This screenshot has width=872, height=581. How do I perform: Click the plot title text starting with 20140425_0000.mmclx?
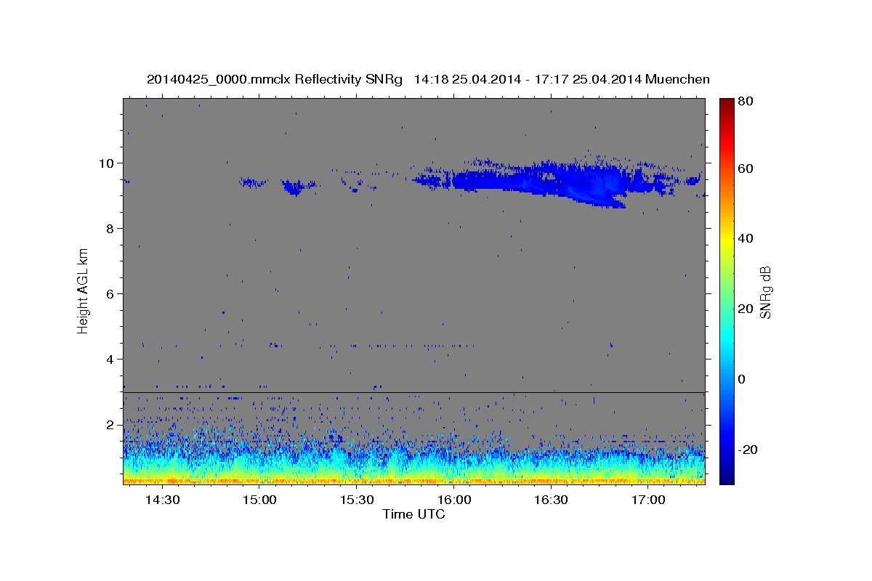pyautogui.click(x=428, y=78)
